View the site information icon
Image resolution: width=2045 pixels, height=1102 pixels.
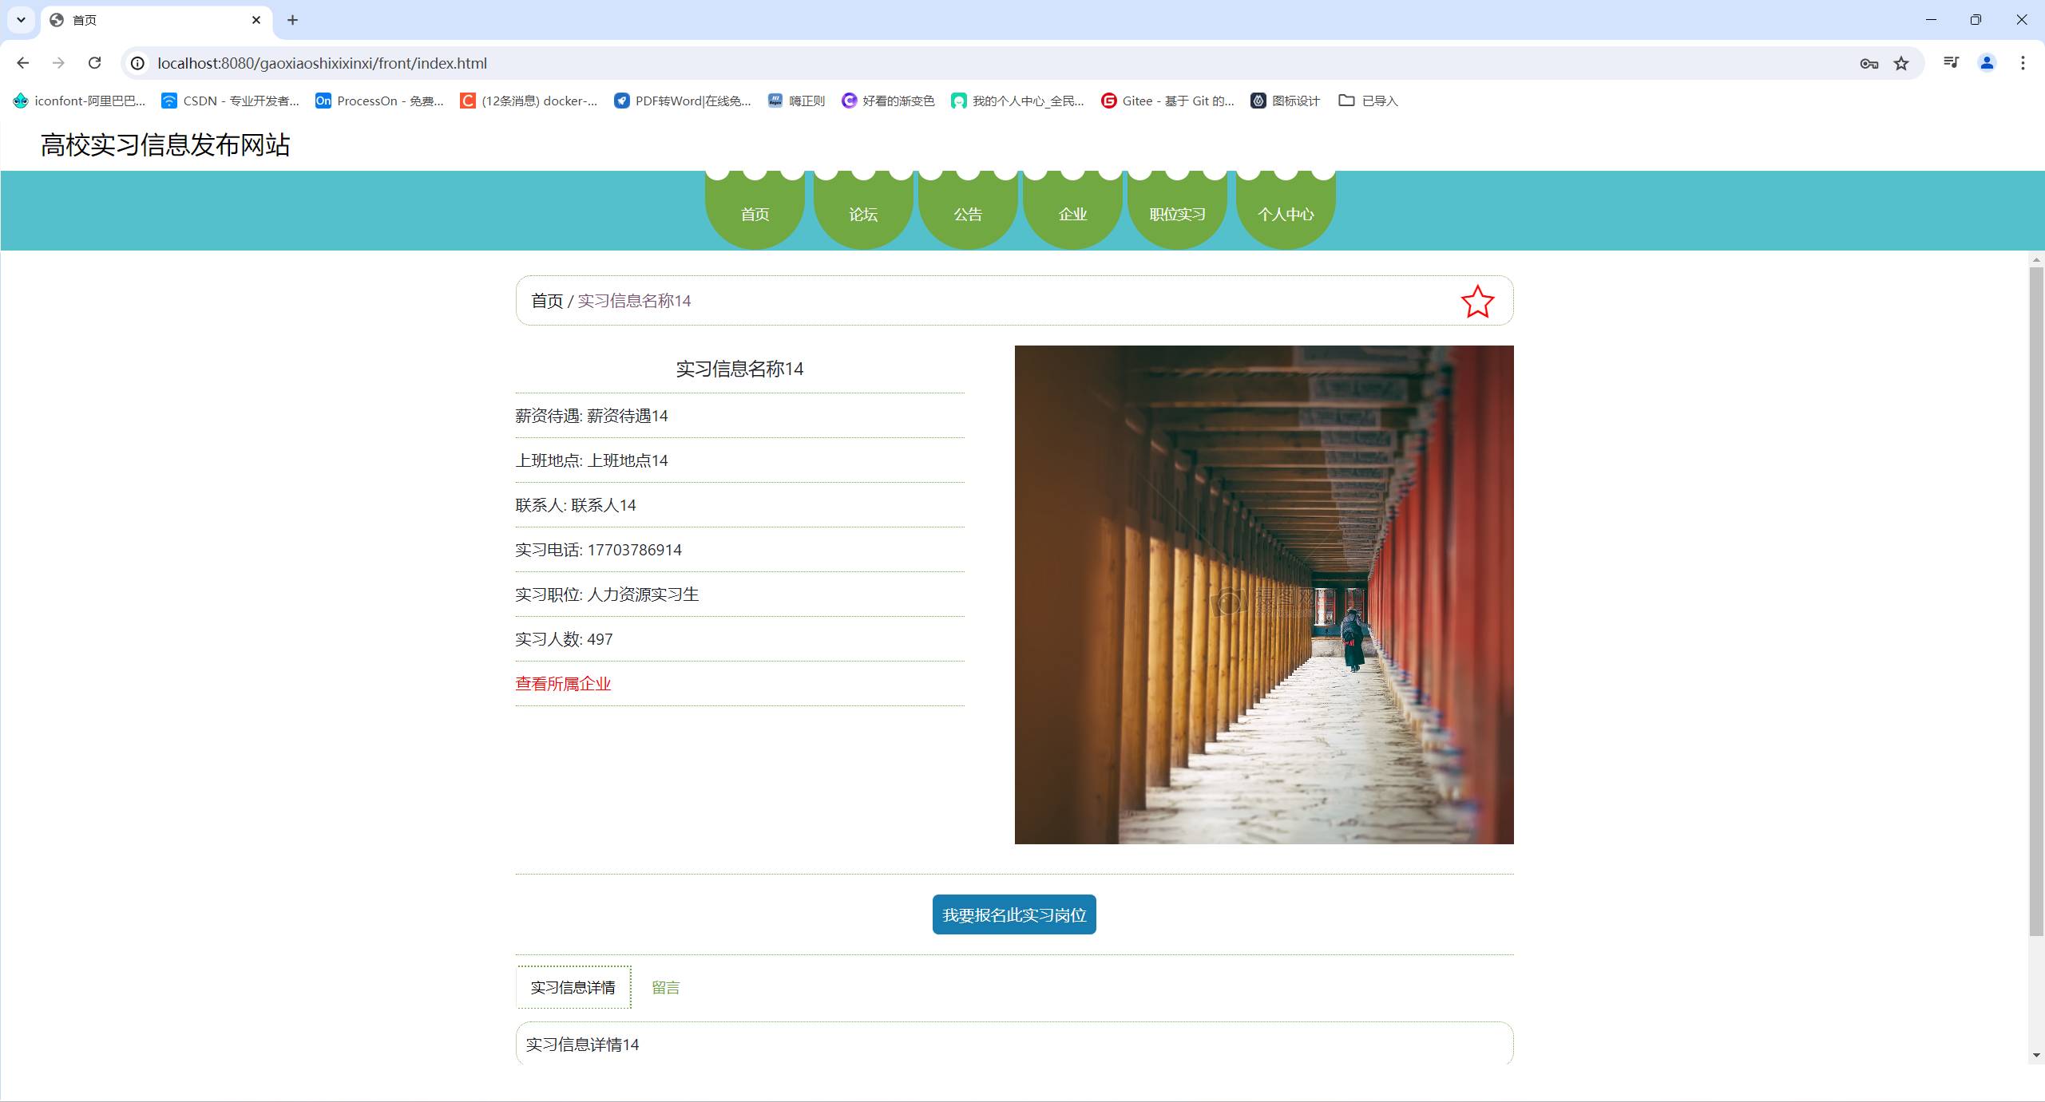(137, 63)
